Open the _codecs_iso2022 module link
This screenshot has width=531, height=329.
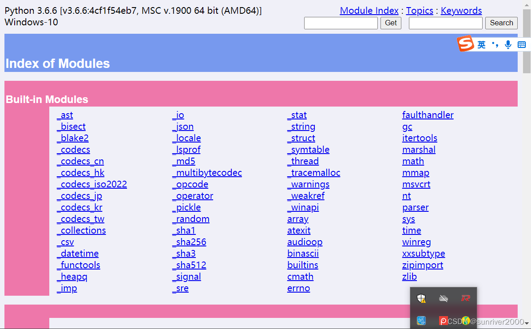point(92,184)
